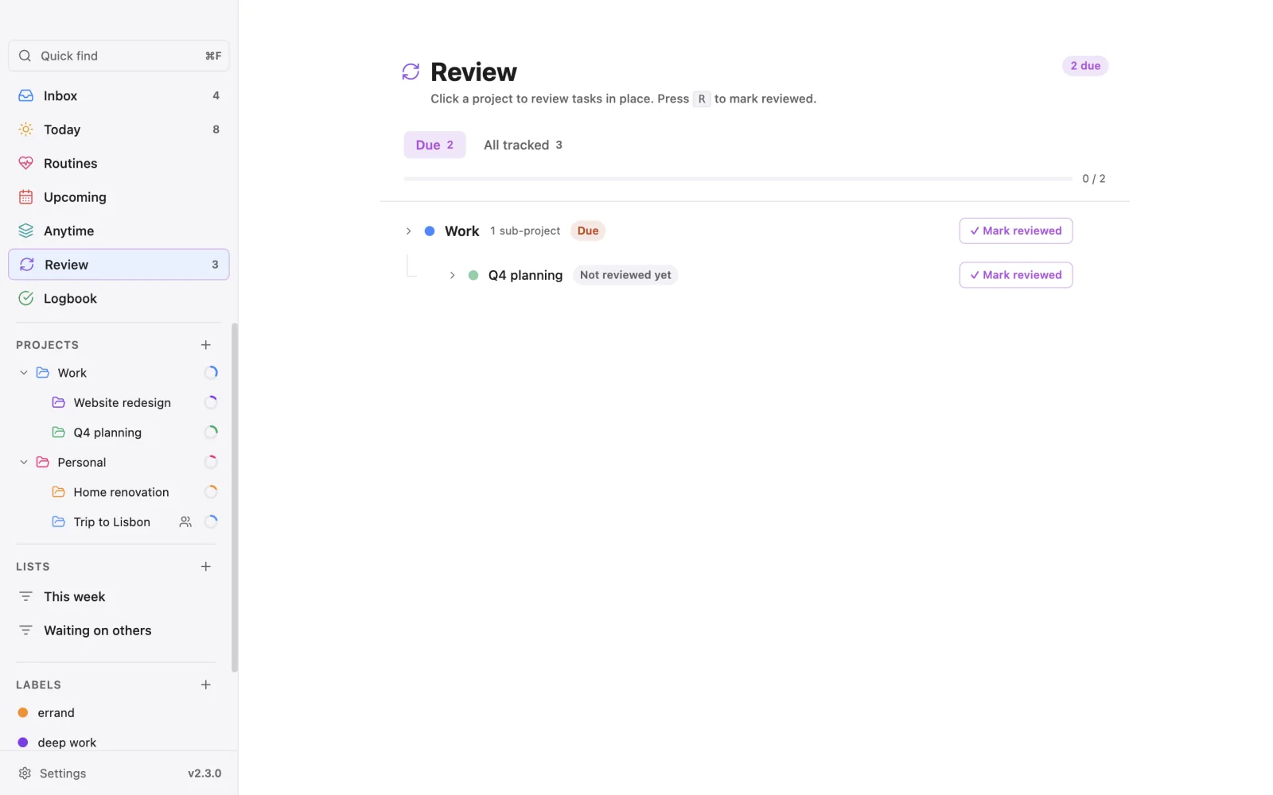Select the orange errand label dot
The width and height of the screenshot is (1273, 795).
pos(23,713)
